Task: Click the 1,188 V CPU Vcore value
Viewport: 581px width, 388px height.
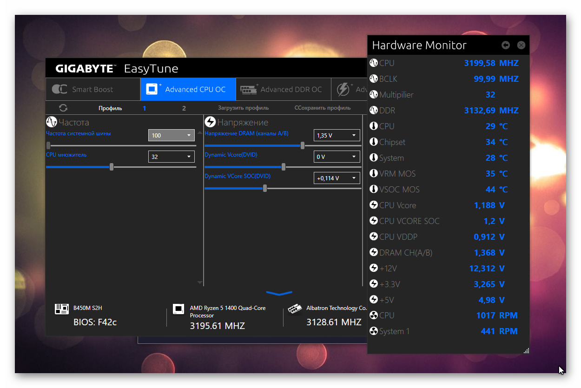Action: click(x=489, y=205)
